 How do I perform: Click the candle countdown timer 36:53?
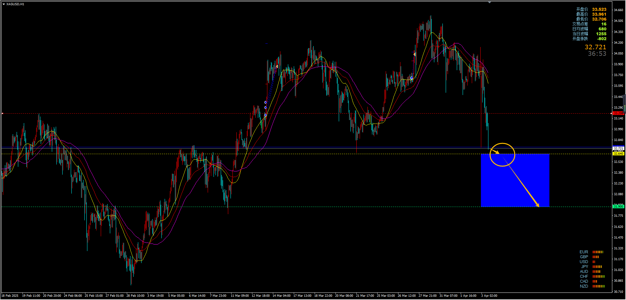point(597,54)
